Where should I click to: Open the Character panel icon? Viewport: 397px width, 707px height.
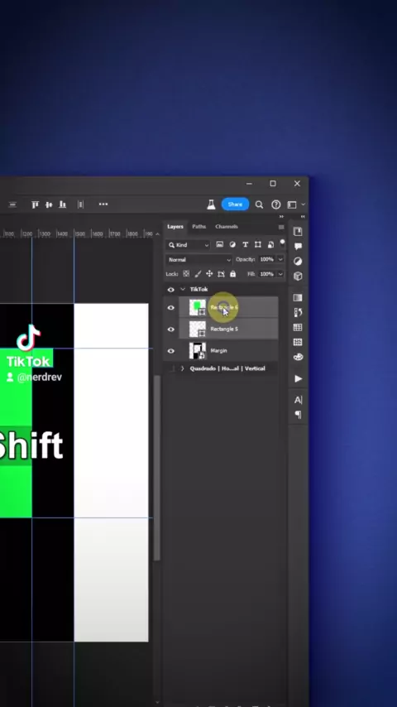[x=298, y=400]
